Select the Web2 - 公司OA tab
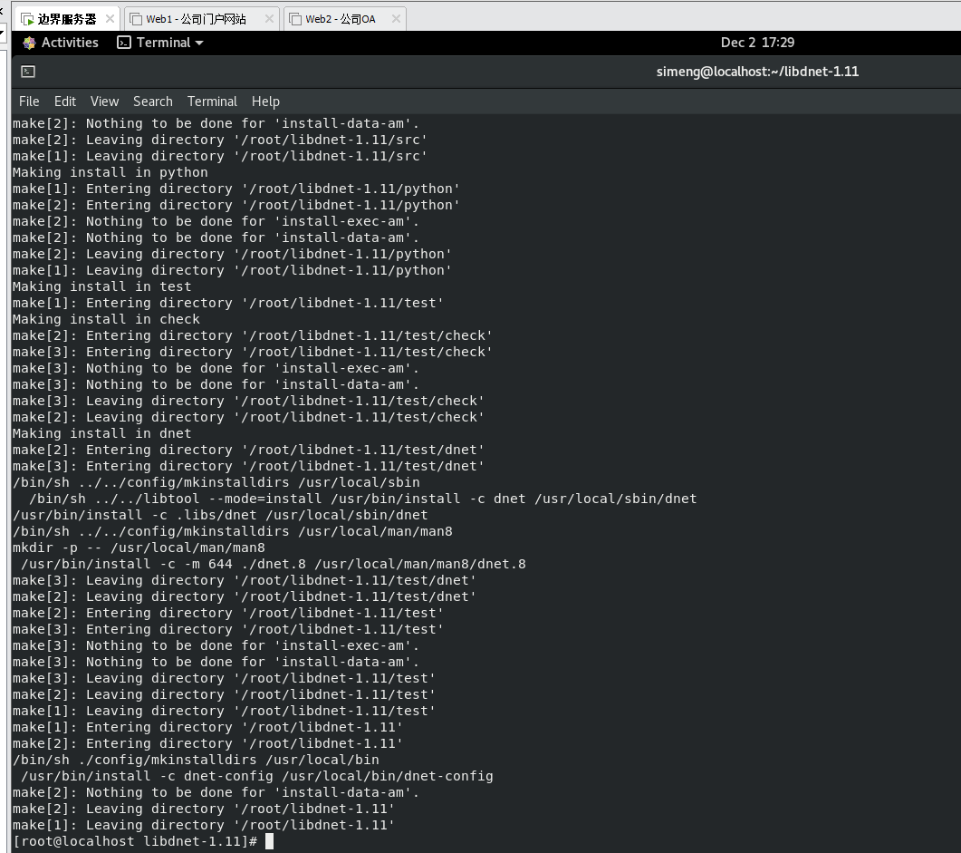This screenshot has width=961, height=853. 340,19
